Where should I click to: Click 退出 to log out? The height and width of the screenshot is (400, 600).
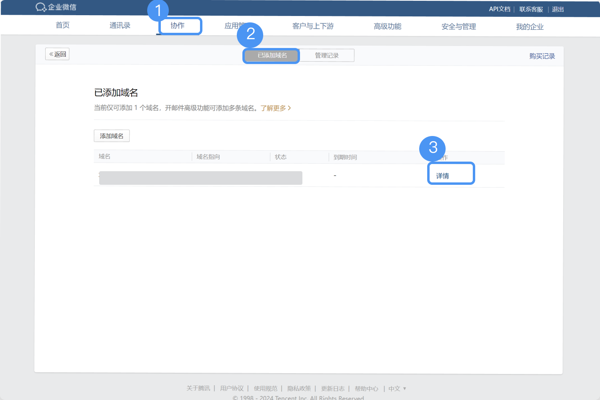pos(558,9)
